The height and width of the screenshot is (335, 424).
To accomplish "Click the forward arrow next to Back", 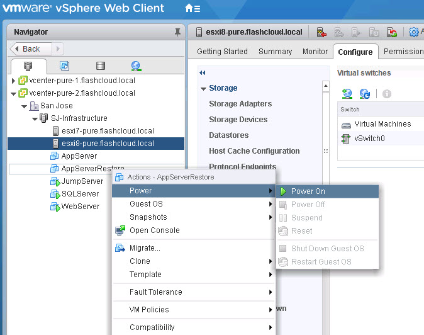I will 58,49.
